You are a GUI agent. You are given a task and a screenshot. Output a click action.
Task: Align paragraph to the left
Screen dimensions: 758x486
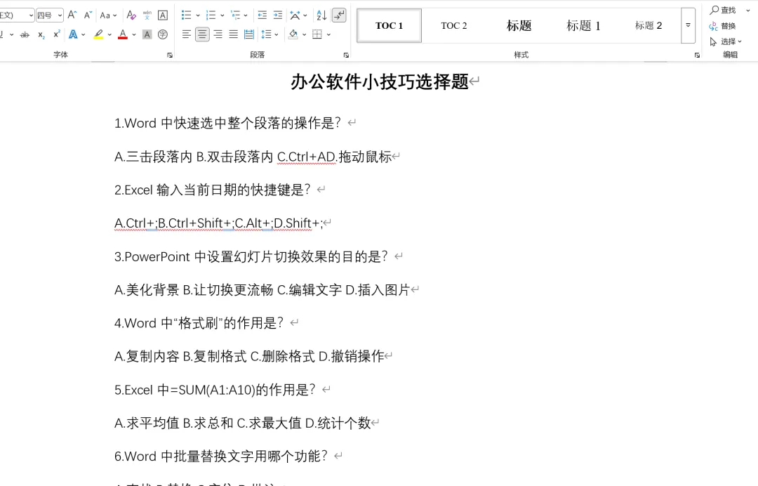[x=186, y=34]
